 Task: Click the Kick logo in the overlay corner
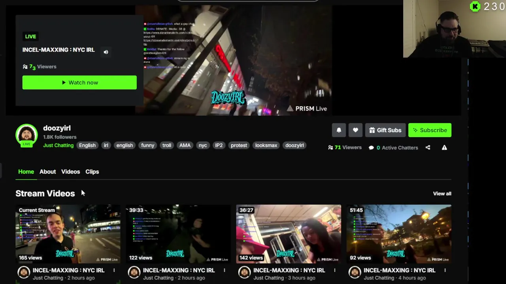coord(475,6)
